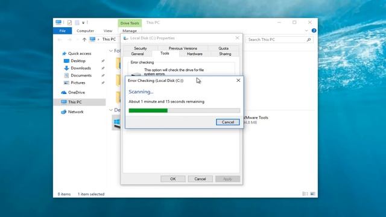
Task: Switch to the Sharing tab
Action: tap(225, 54)
